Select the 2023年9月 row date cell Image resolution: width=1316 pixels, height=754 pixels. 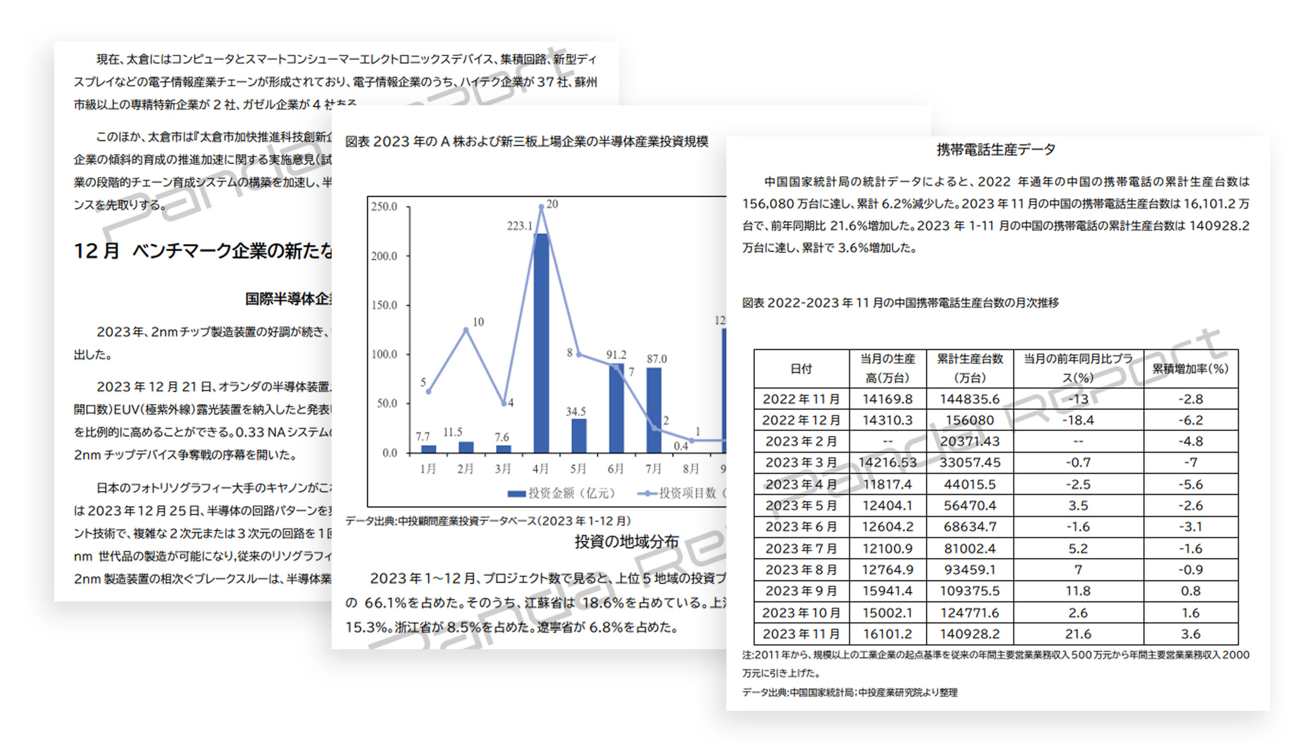click(x=801, y=591)
